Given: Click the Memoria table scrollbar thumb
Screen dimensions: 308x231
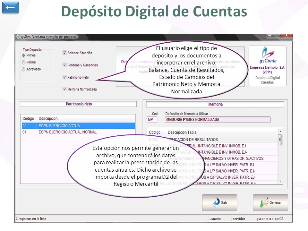Looking at the screenshot, I should [x=280, y=140].
